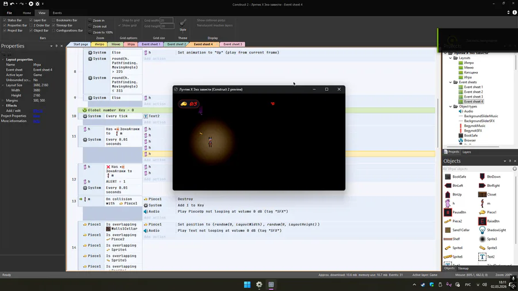
Task: Select Piece2 object icon
Action: [448, 221]
